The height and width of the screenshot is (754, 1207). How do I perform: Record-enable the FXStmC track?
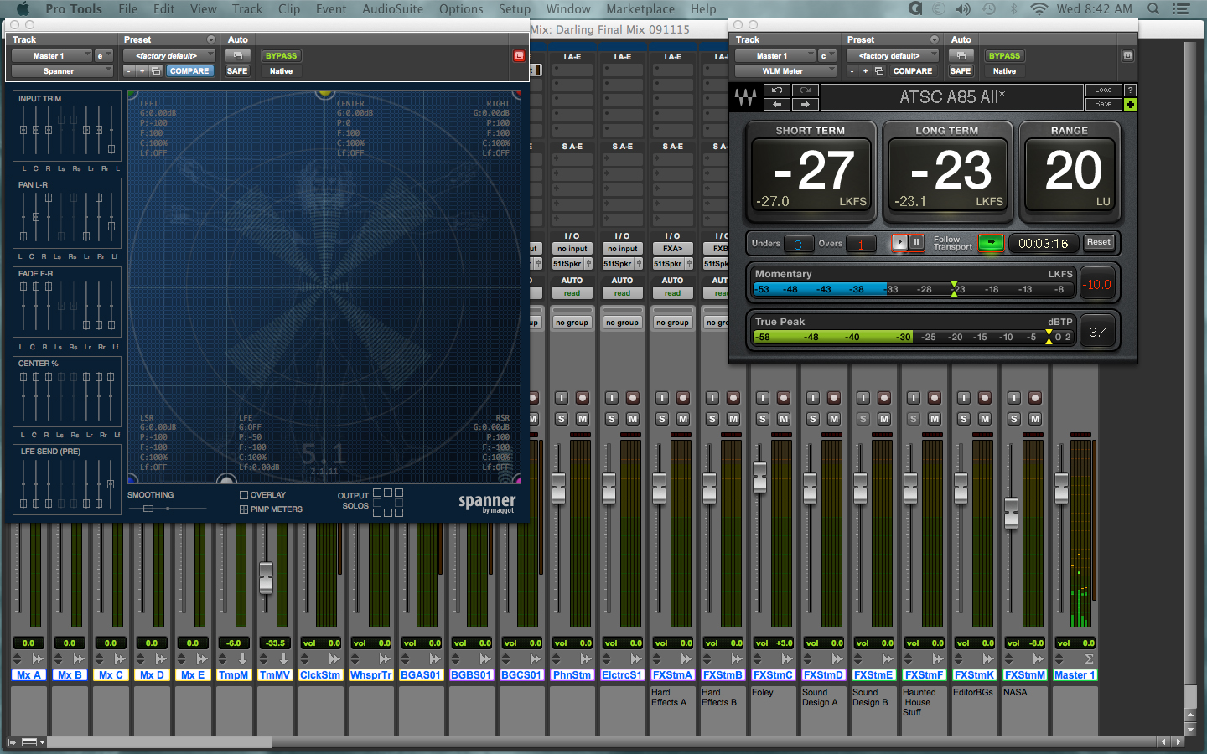pos(784,398)
